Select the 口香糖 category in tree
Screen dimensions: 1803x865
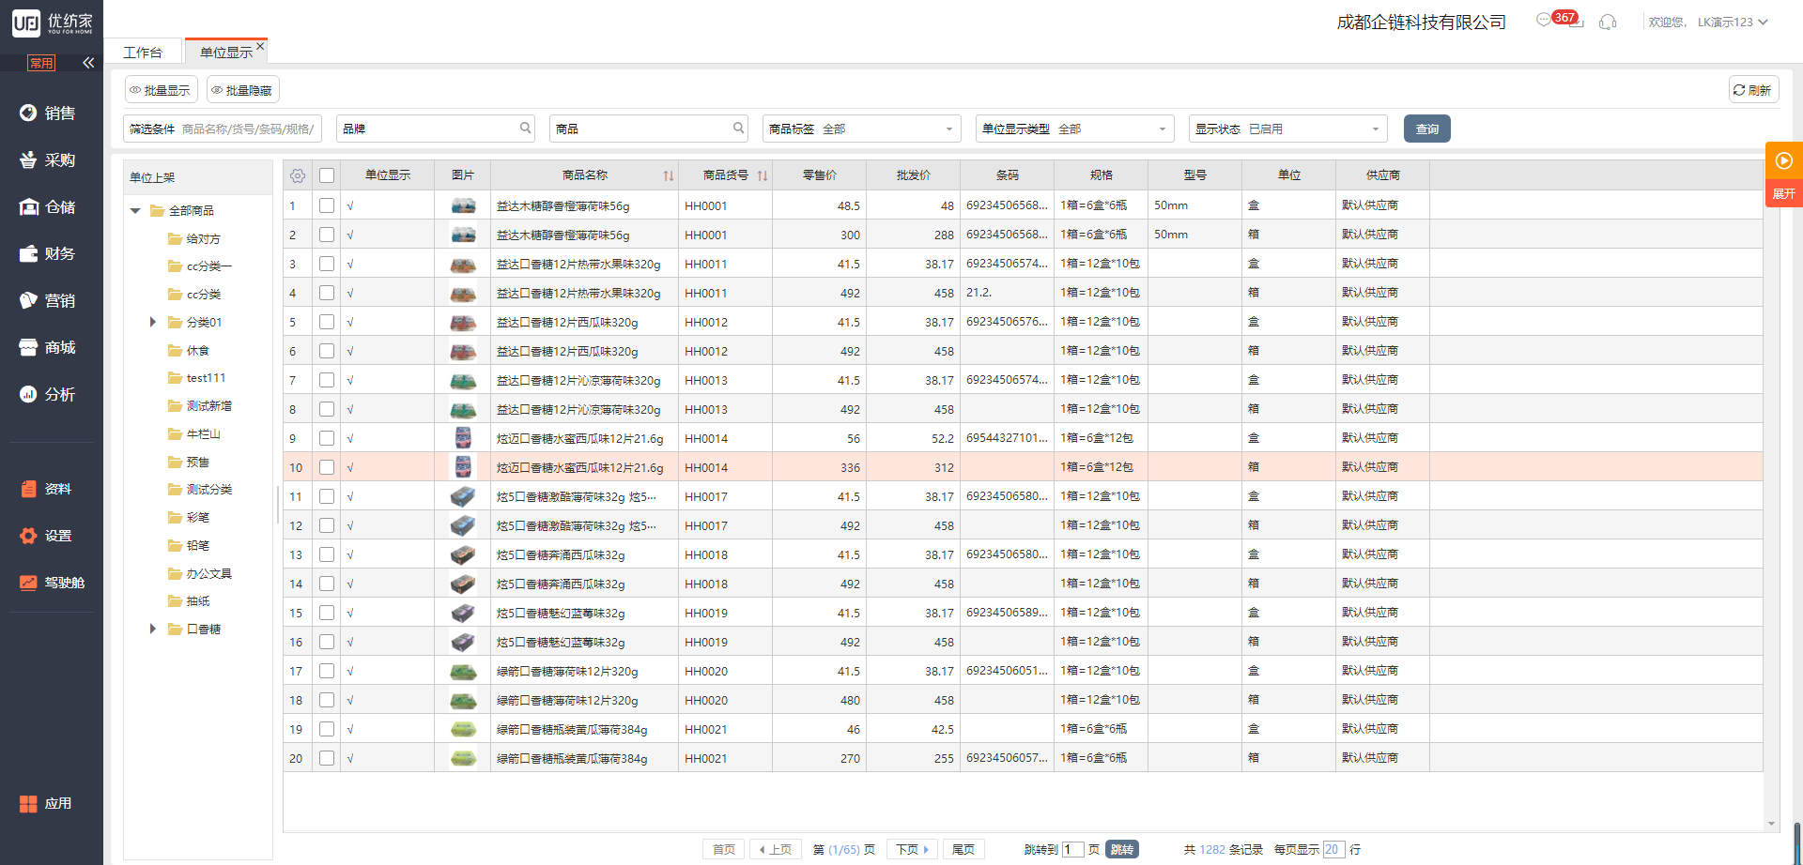click(x=204, y=629)
